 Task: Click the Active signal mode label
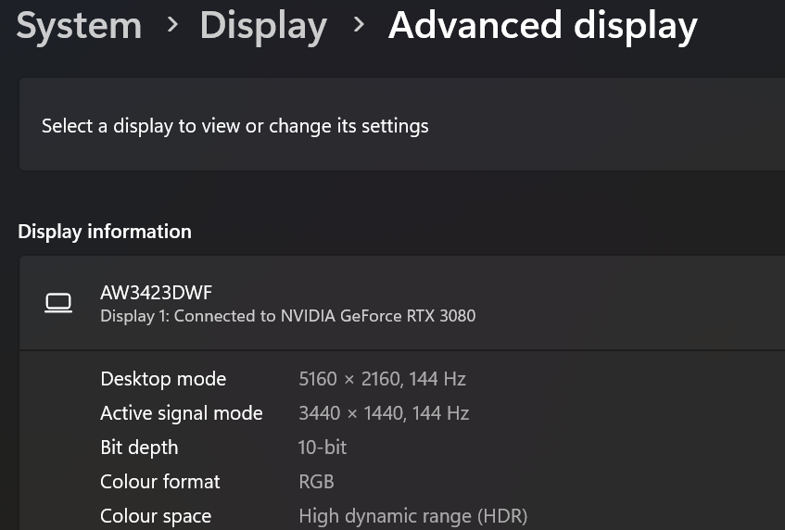182,413
